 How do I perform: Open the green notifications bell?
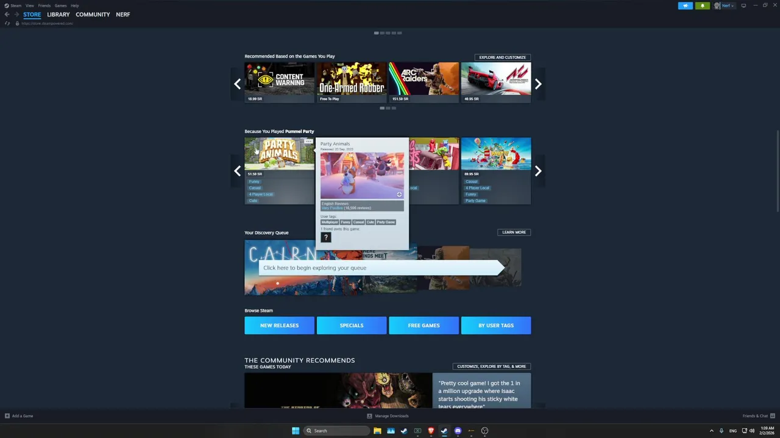click(702, 5)
